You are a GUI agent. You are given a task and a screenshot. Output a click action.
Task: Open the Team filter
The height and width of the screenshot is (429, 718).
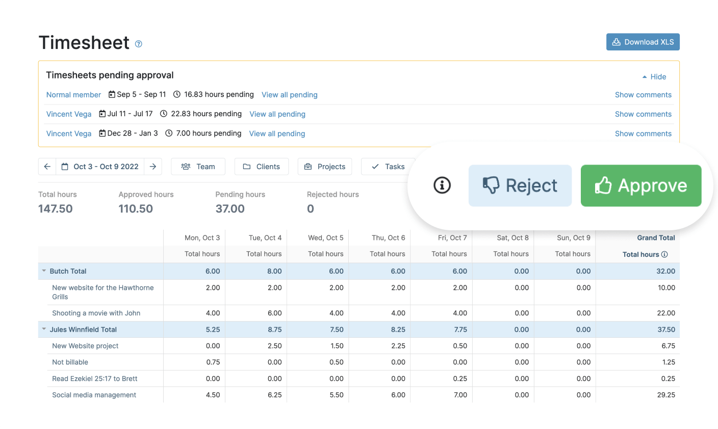coord(198,167)
